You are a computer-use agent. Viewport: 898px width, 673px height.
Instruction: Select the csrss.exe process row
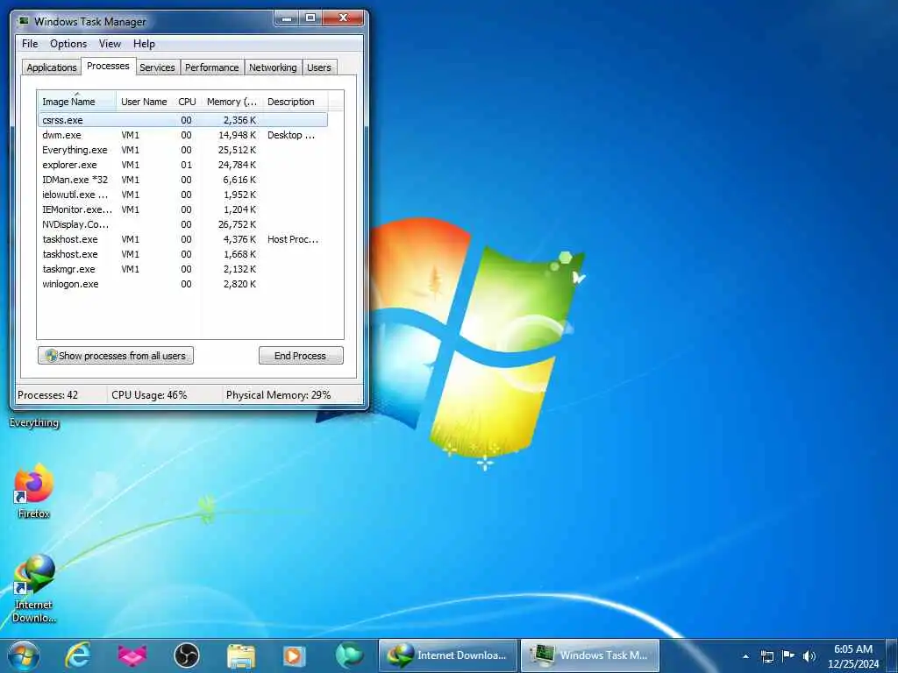pos(182,120)
